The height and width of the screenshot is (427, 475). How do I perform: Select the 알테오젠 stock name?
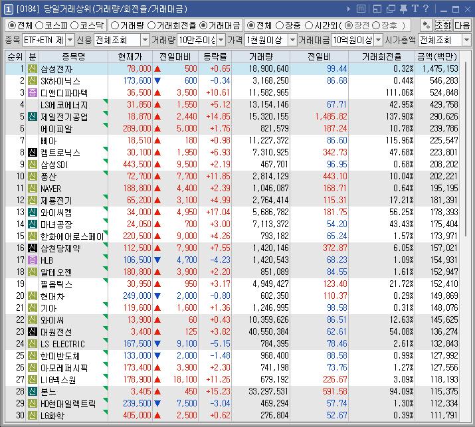tap(56, 272)
